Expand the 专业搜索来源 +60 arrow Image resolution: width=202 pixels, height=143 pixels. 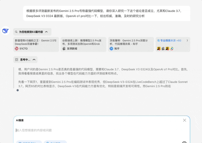click(187, 40)
